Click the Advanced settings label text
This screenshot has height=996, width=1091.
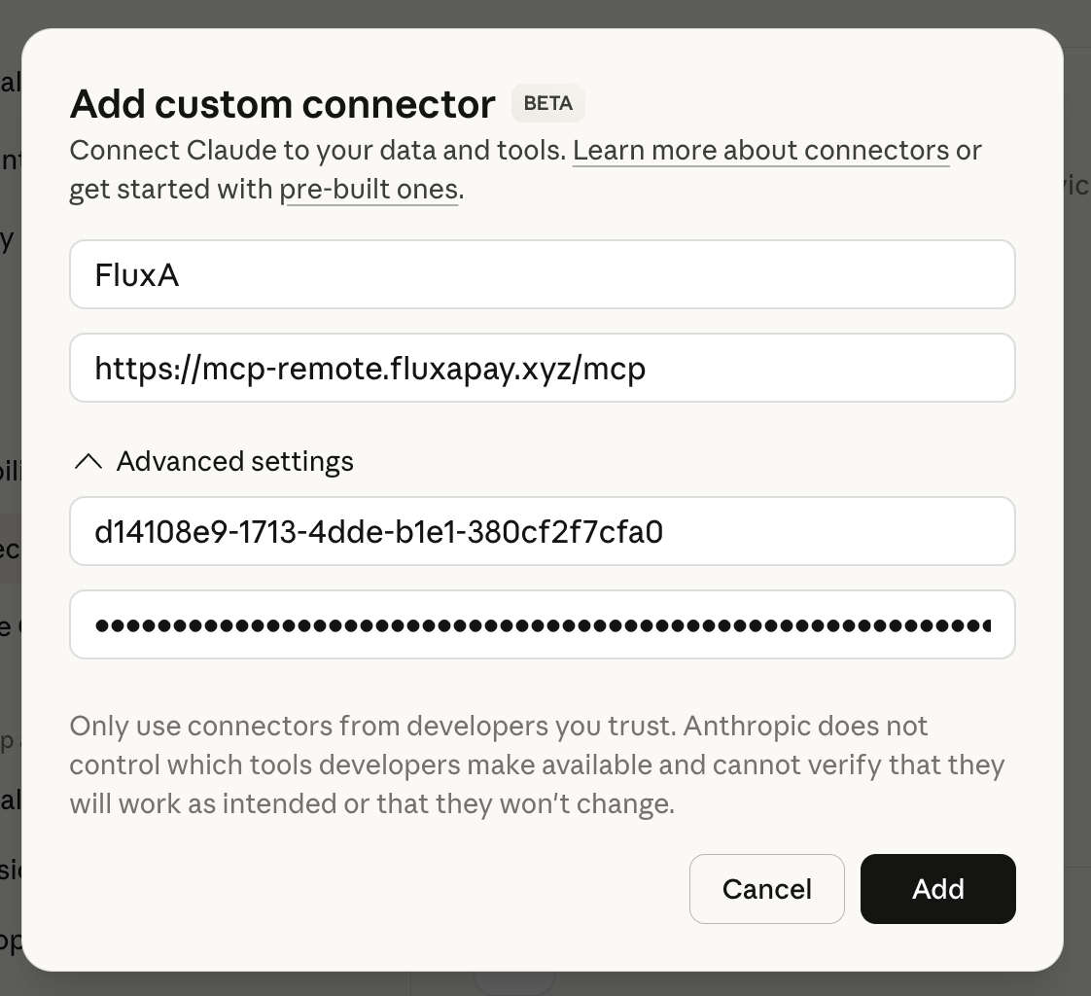[234, 461]
